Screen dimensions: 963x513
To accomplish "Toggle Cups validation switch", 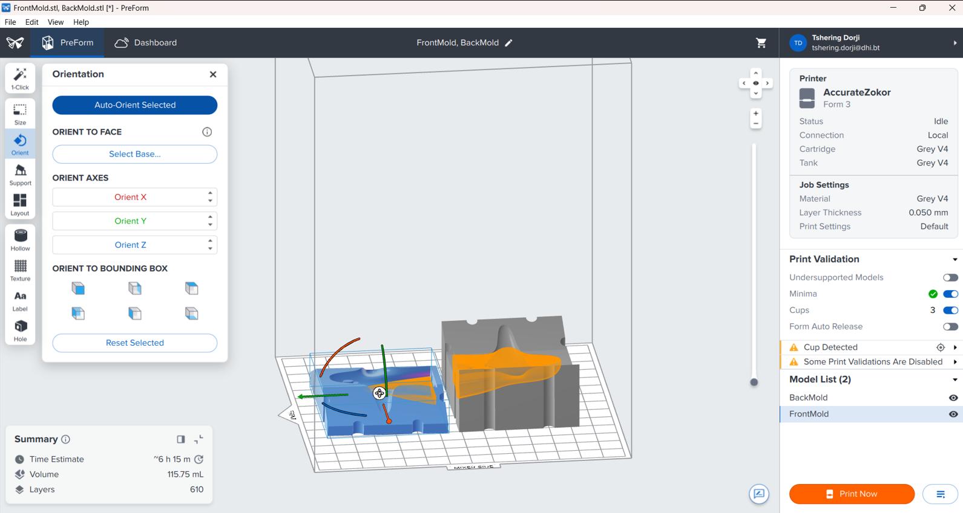I will pos(950,311).
